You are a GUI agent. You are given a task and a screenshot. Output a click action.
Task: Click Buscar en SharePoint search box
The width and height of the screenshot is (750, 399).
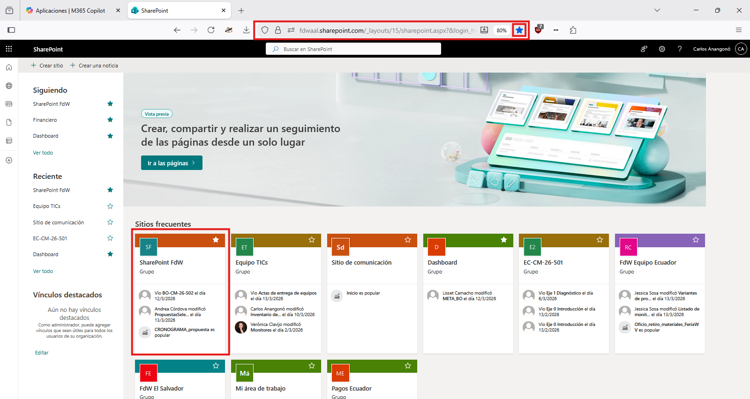click(x=353, y=49)
